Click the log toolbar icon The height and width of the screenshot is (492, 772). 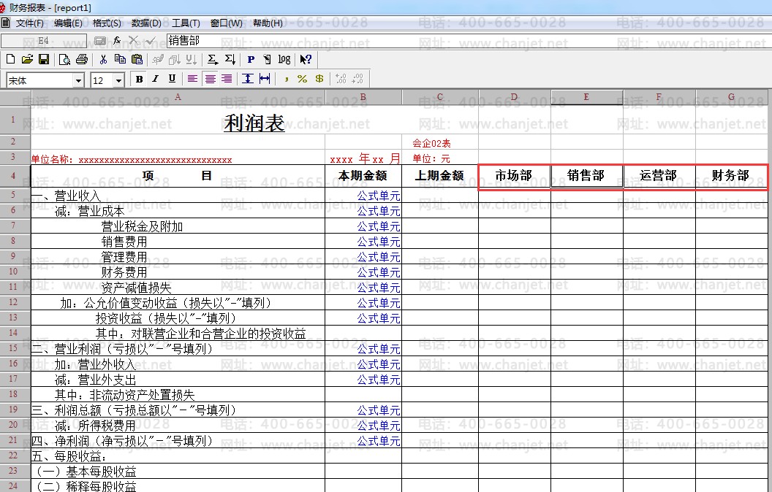pyautogui.click(x=284, y=59)
